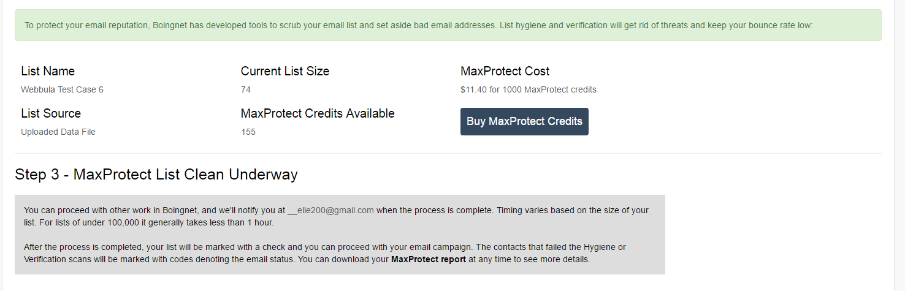This screenshot has width=905, height=291.
Task: Open the bold MaxProtect report link
Action: 429,259
